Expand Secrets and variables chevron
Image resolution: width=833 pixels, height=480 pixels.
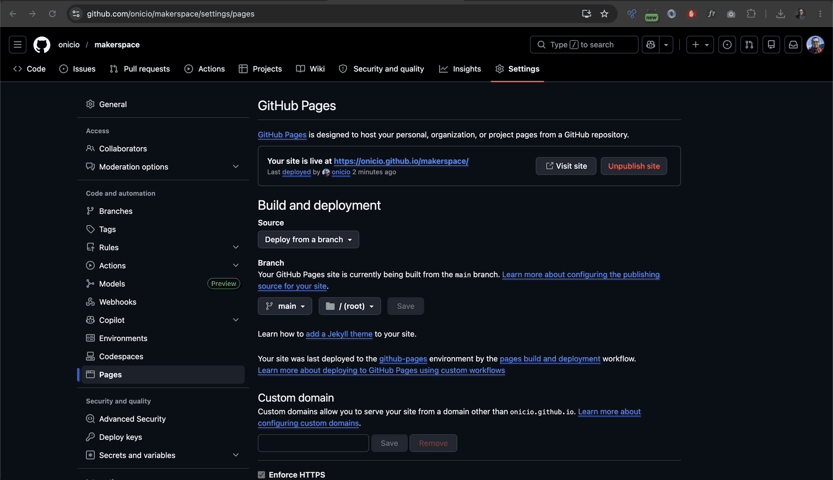point(236,455)
